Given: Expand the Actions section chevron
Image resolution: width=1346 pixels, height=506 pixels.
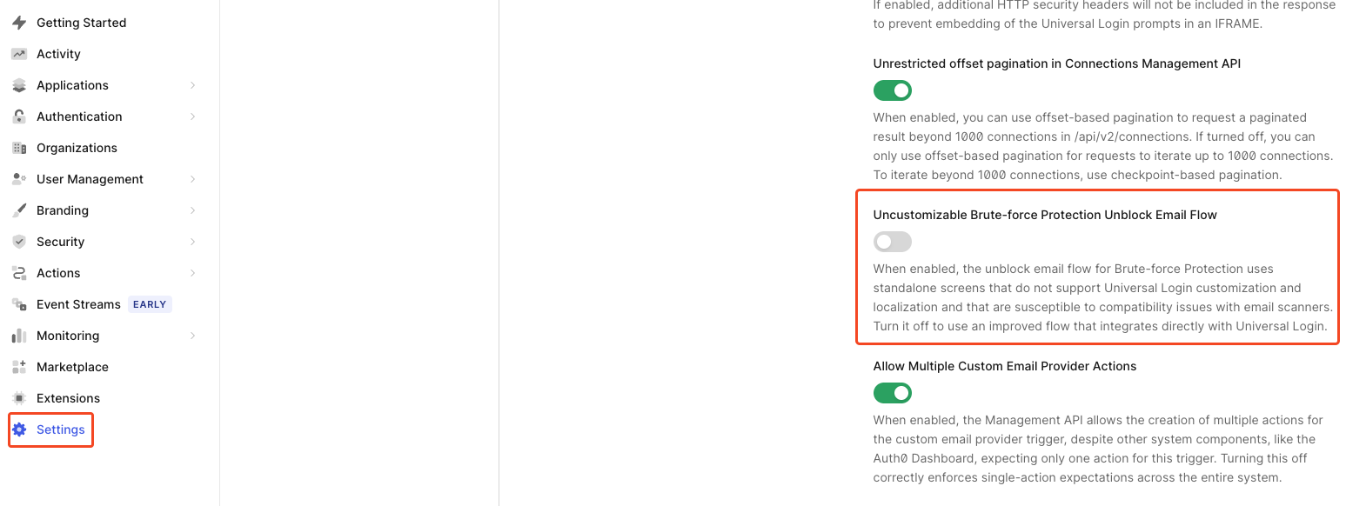Looking at the screenshot, I should coord(192,272).
